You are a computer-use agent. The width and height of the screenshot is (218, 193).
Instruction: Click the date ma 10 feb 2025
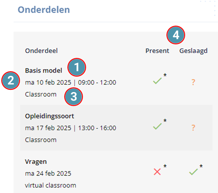pos(48,83)
